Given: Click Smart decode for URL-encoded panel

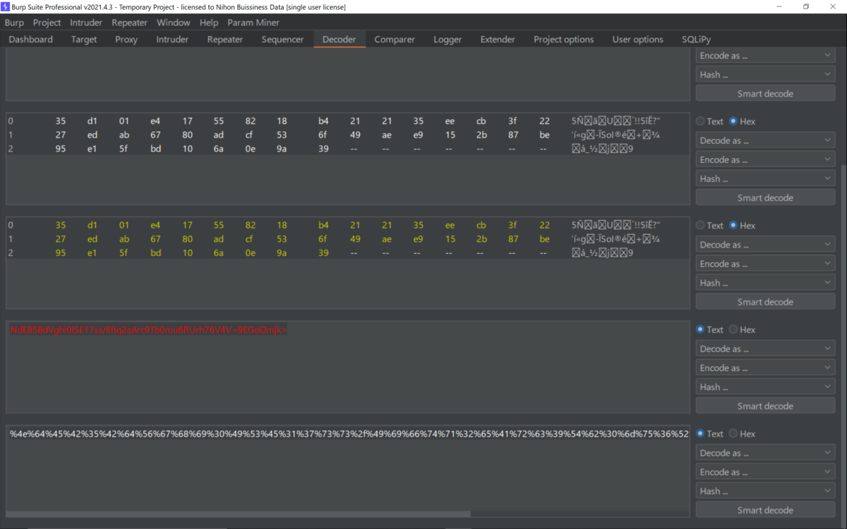Looking at the screenshot, I should click(765, 510).
